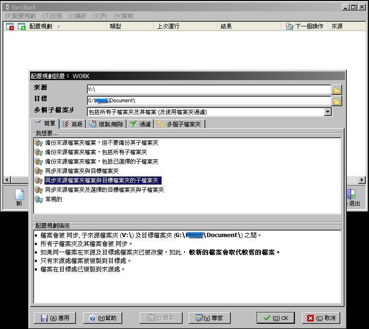Click the 來源 path field containing V:\
Viewport: 369px width, 329px height.
click(x=209, y=89)
